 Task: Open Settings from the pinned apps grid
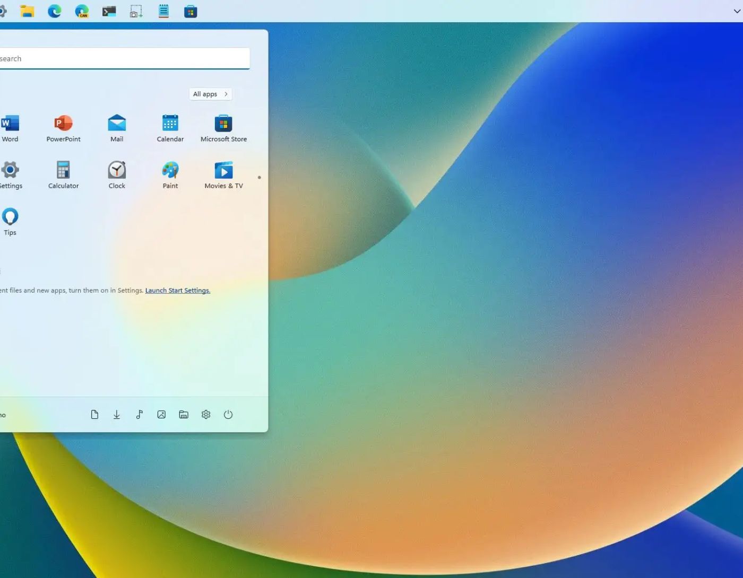10,176
